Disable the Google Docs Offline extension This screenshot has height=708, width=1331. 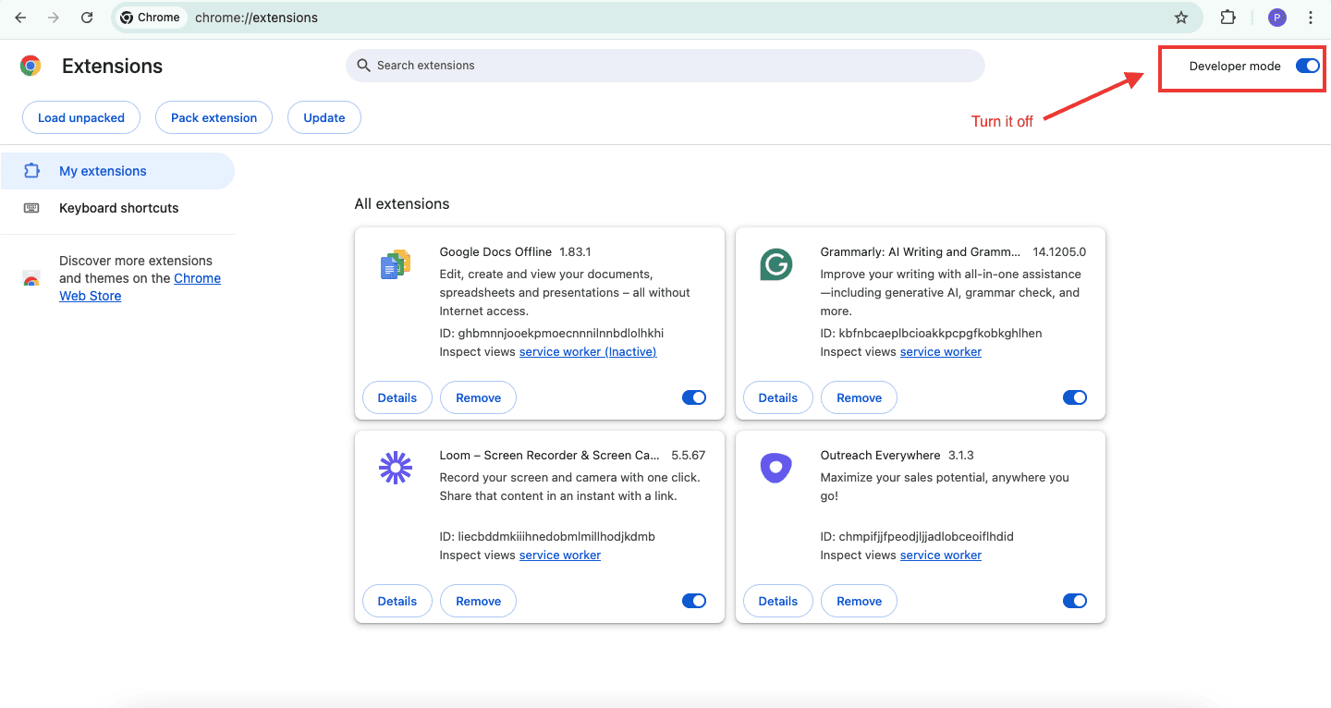(694, 397)
